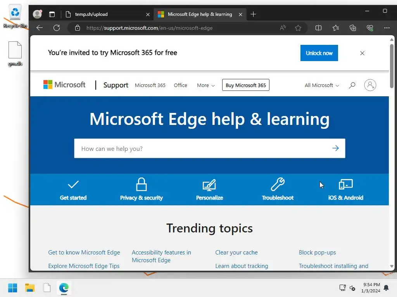Open the taskbar clock and date

pos(371,288)
